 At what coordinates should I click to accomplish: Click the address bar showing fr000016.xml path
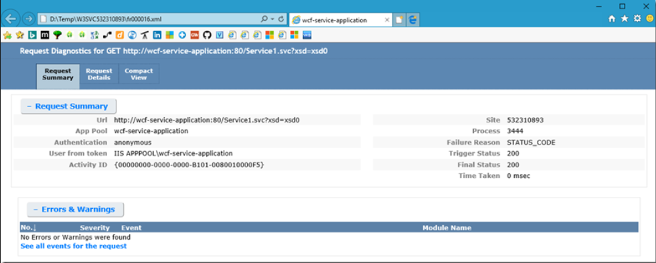149,19
